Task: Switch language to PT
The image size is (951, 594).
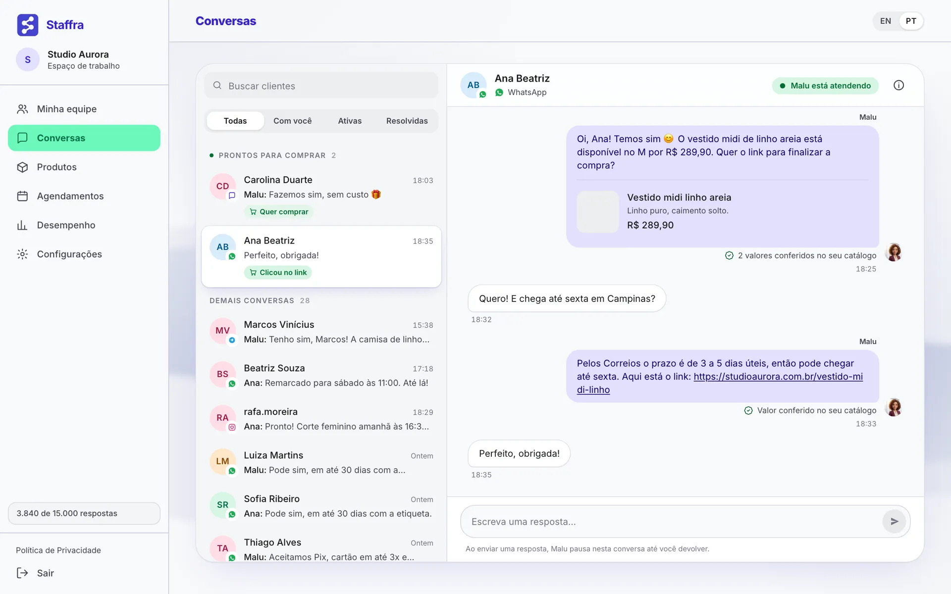Action: (911, 21)
